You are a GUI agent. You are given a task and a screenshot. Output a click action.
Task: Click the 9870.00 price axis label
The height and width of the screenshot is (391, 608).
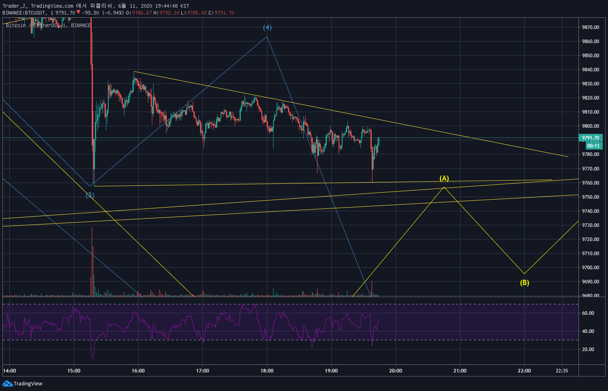click(x=590, y=27)
